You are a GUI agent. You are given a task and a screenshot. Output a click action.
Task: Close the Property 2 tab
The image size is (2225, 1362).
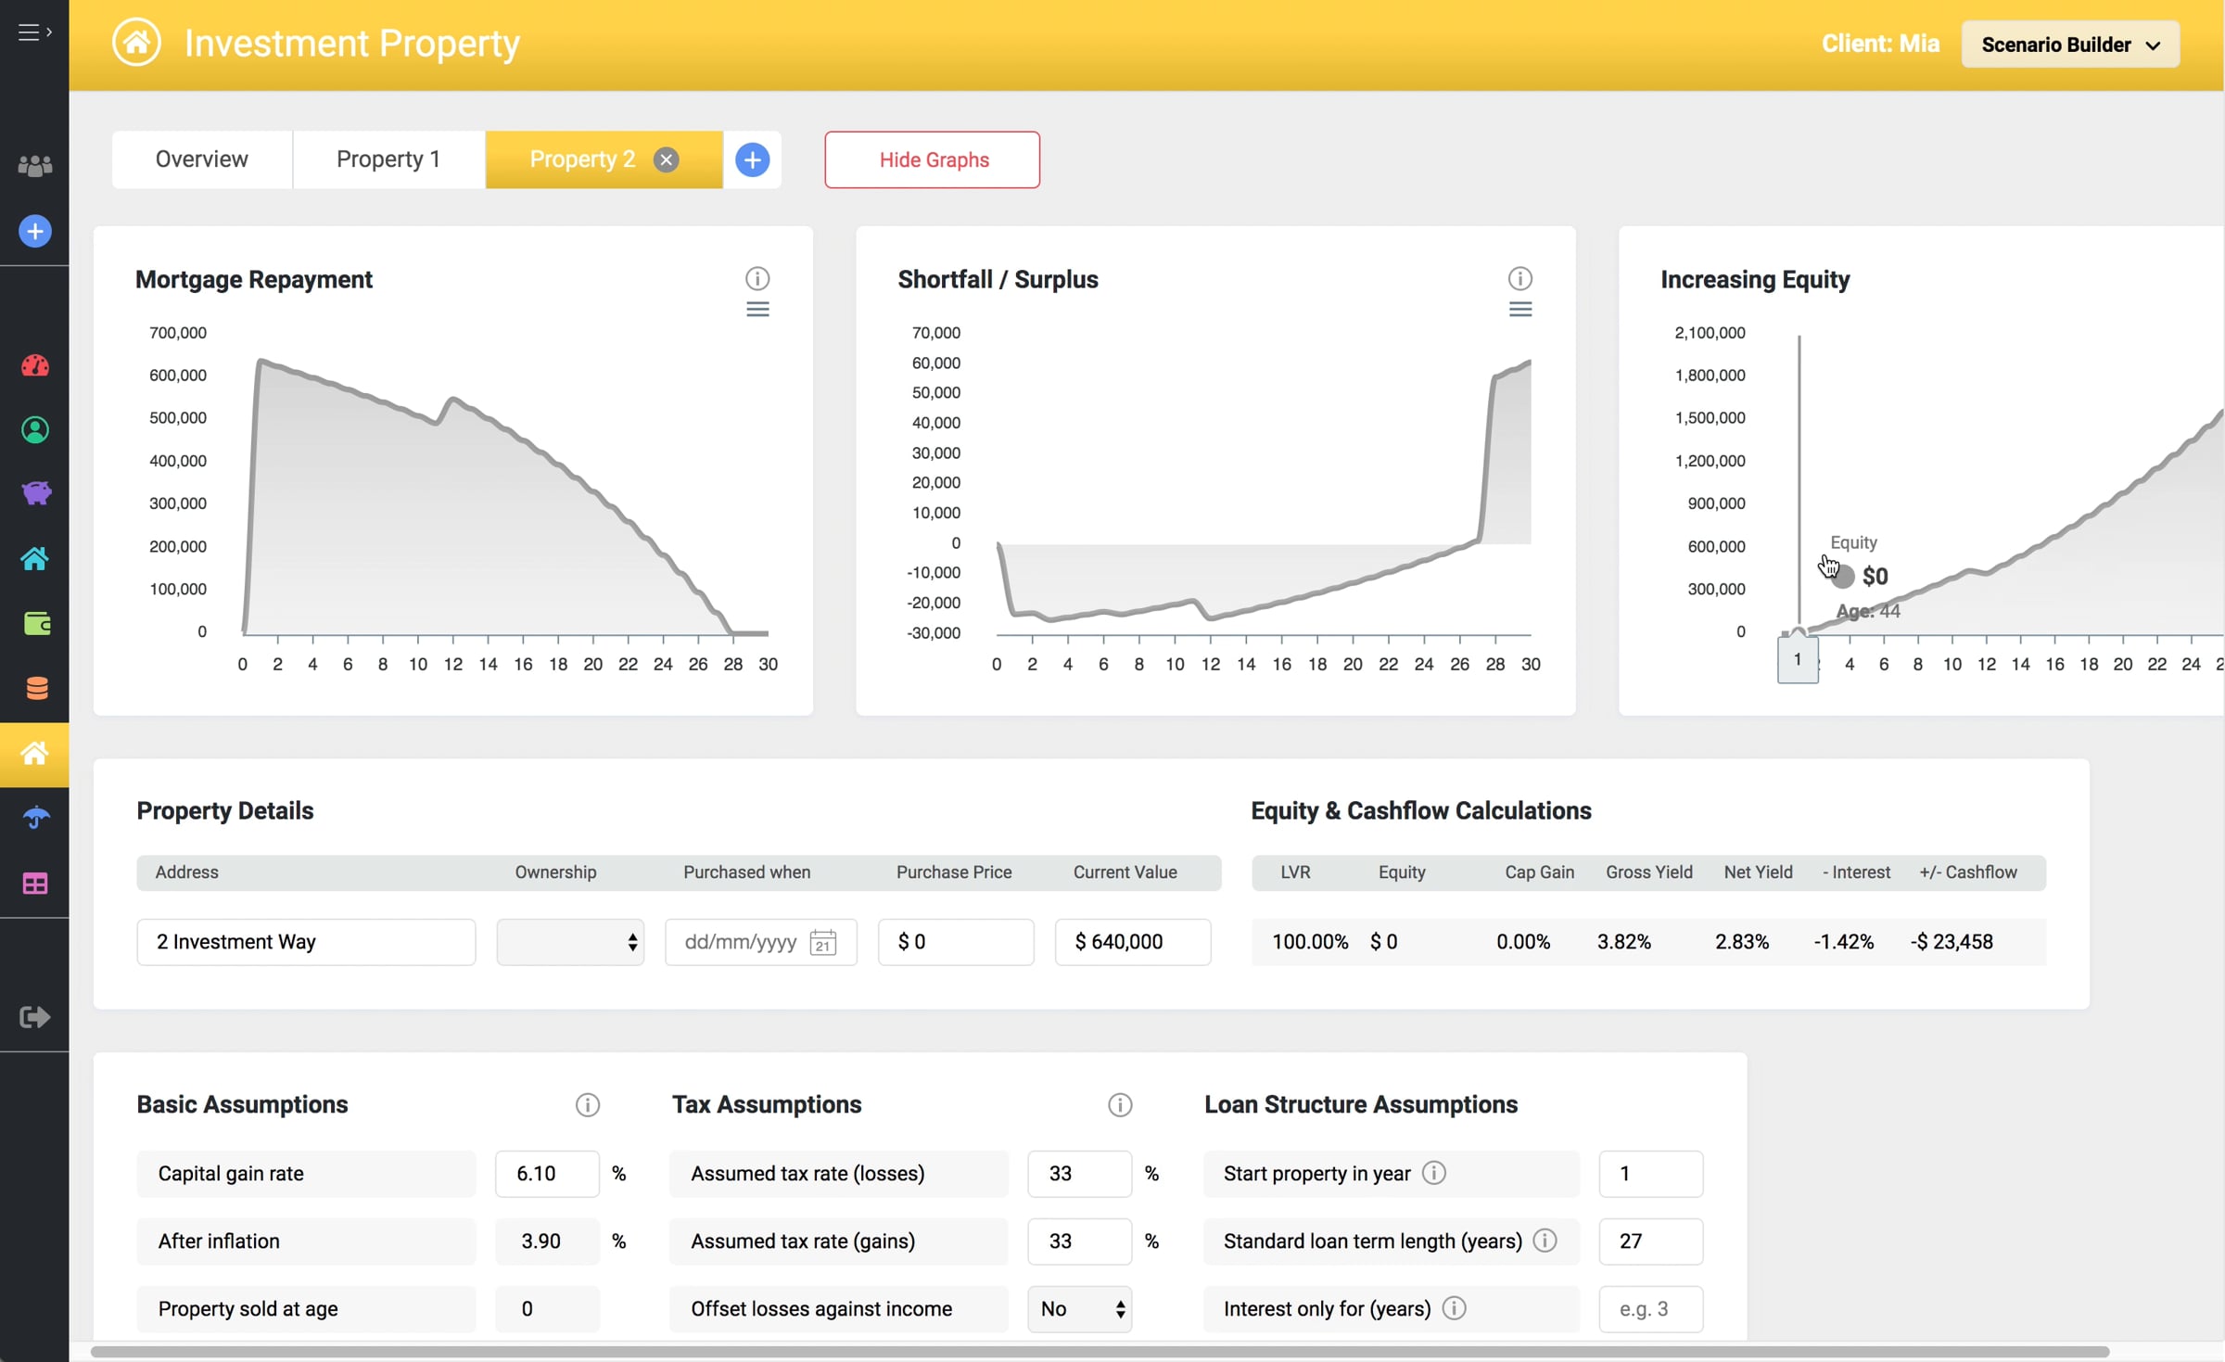[666, 159]
